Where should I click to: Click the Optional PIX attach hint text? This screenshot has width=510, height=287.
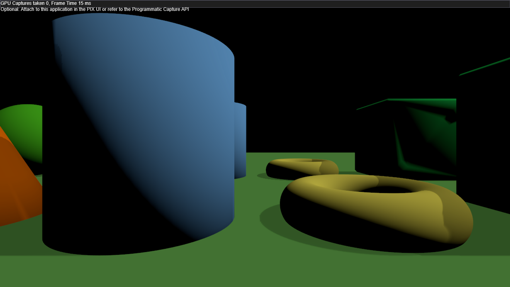click(94, 9)
